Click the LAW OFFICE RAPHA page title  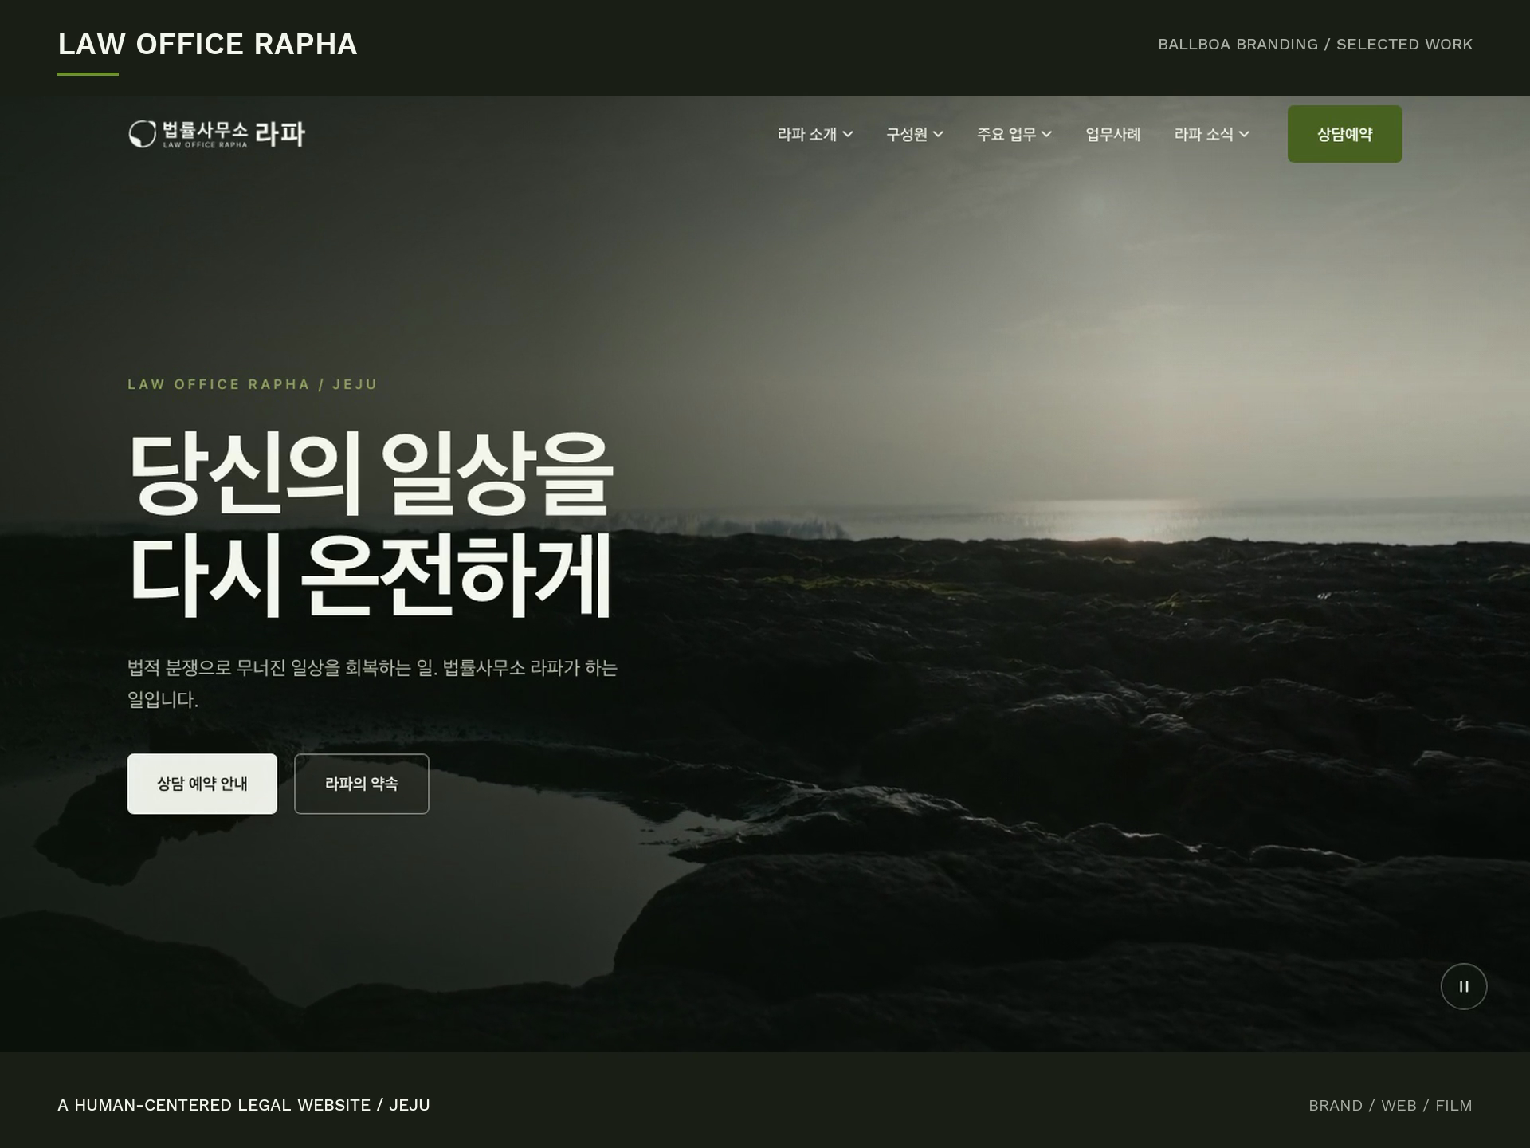tap(207, 45)
